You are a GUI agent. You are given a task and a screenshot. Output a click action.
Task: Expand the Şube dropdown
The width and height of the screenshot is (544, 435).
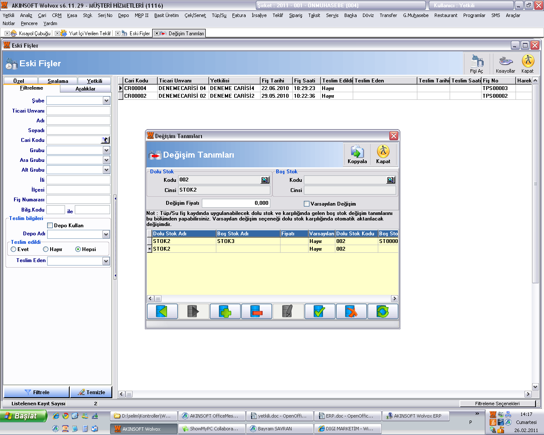click(x=106, y=101)
